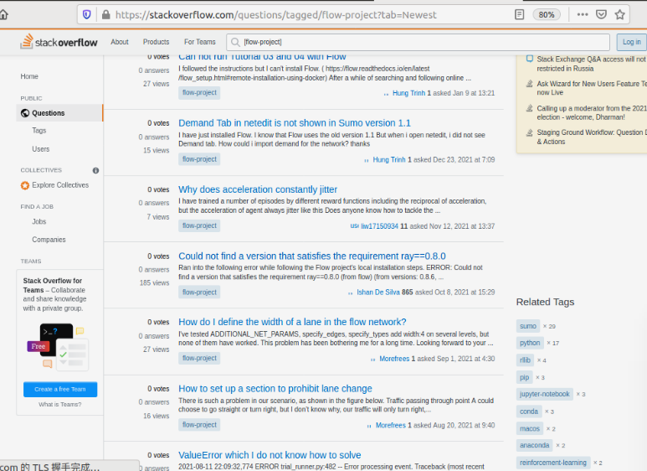The width and height of the screenshot is (647, 471).
Task: Open Jobs in the sidebar
Action: coord(39,222)
